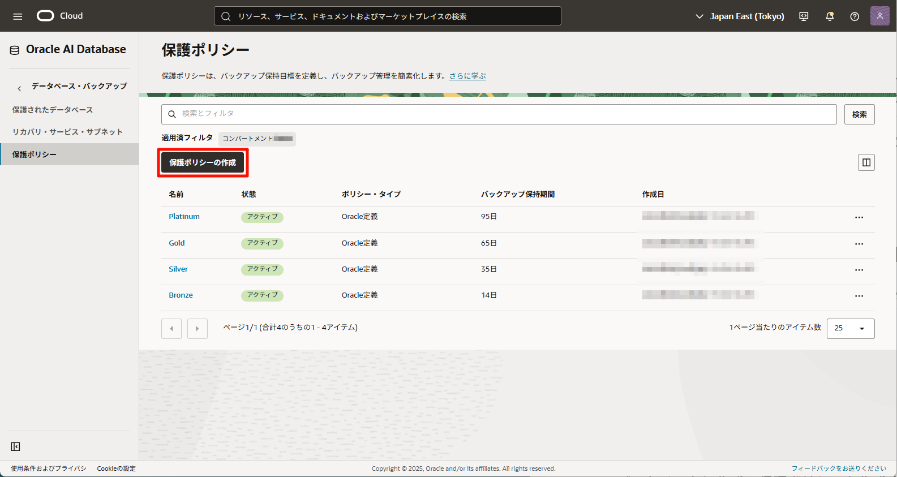
Task: Go back using the sidebar chevron
Action: click(x=19, y=88)
